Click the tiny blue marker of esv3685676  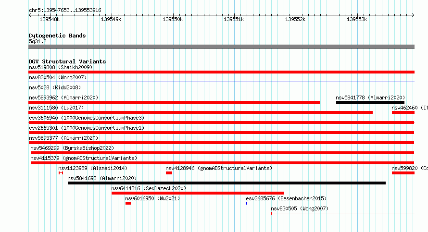(247, 203)
